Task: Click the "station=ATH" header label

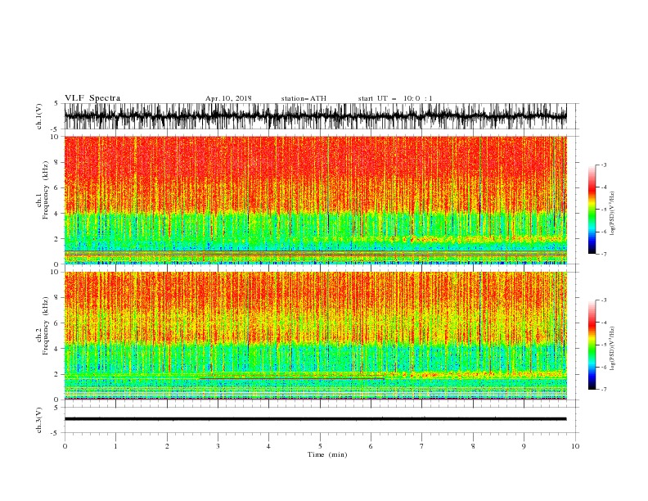Action: pos(304,98)
